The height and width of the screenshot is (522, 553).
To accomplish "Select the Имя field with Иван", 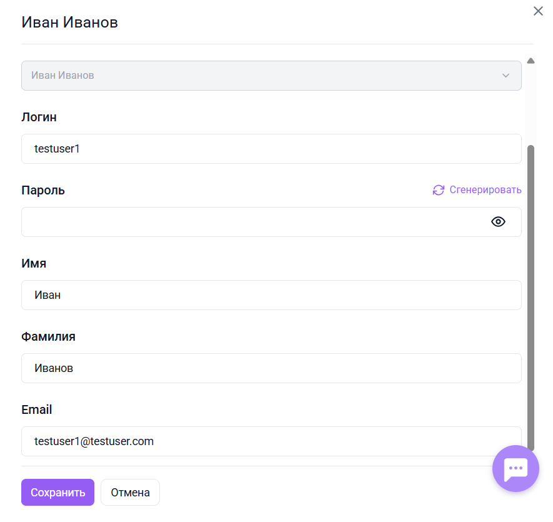I will click(271, 295).
